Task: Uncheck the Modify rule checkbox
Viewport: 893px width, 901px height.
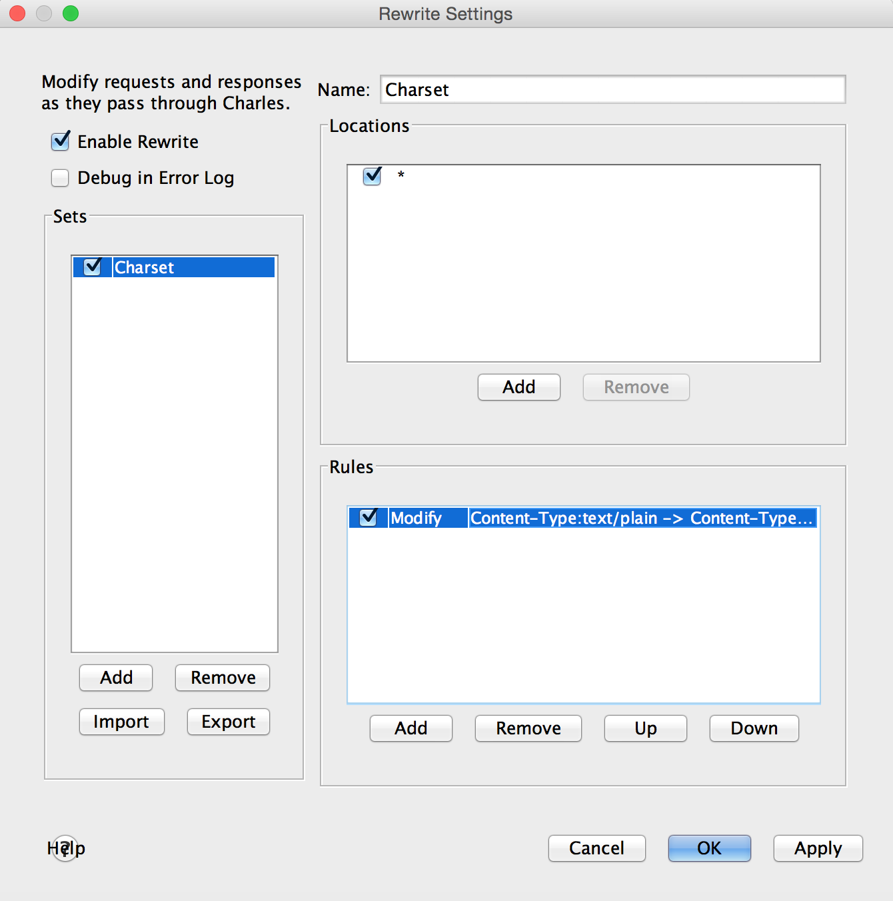Action: point(369,518)
